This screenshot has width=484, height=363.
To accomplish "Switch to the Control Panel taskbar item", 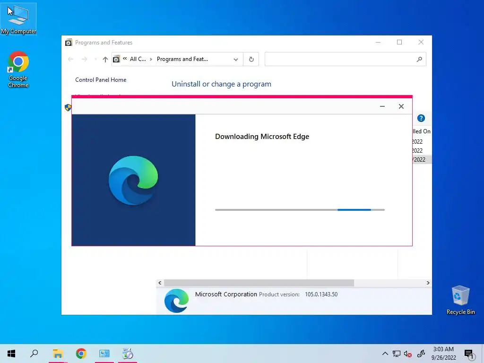I will click(104, 354).
